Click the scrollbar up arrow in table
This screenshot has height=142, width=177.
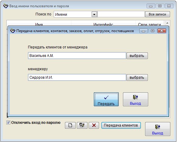point(167,23)
